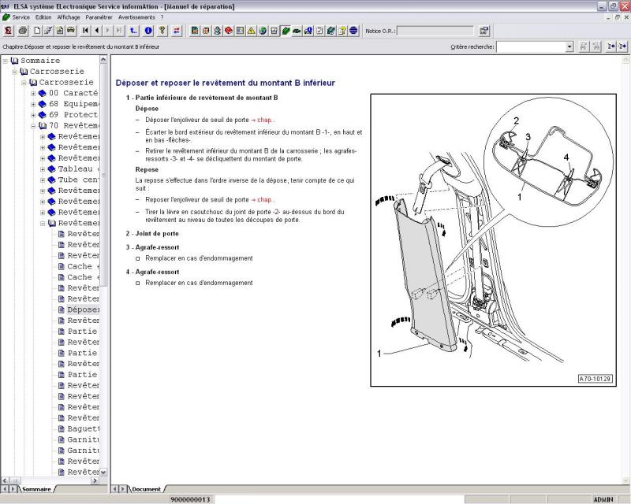Go to first page arrow button
Image resolution: width=631 pixels, height=504 pixels.
pyautogui.click(x=85, y=31)
